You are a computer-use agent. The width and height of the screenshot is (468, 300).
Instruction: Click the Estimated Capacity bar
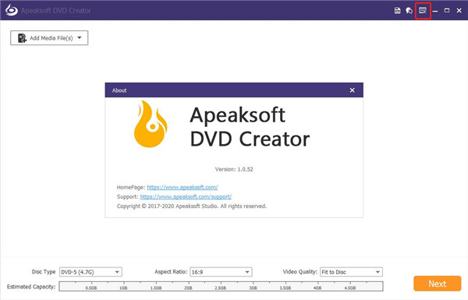[221, 286]
